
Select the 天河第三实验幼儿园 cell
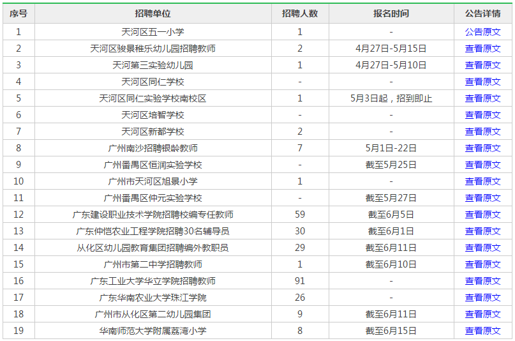[153, 65]
